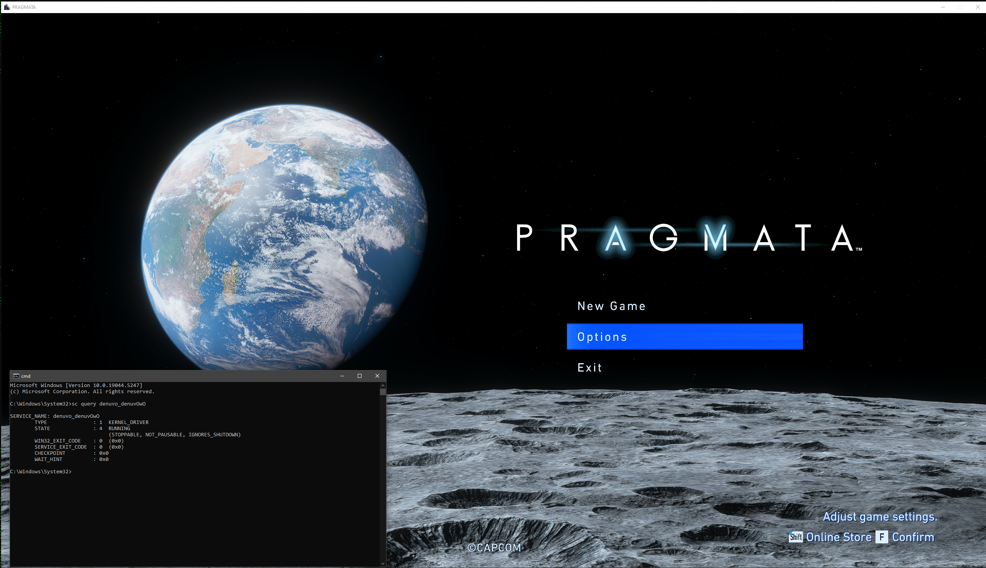Close the cmd window
986x568 pixels.
[x=377, y=376]
